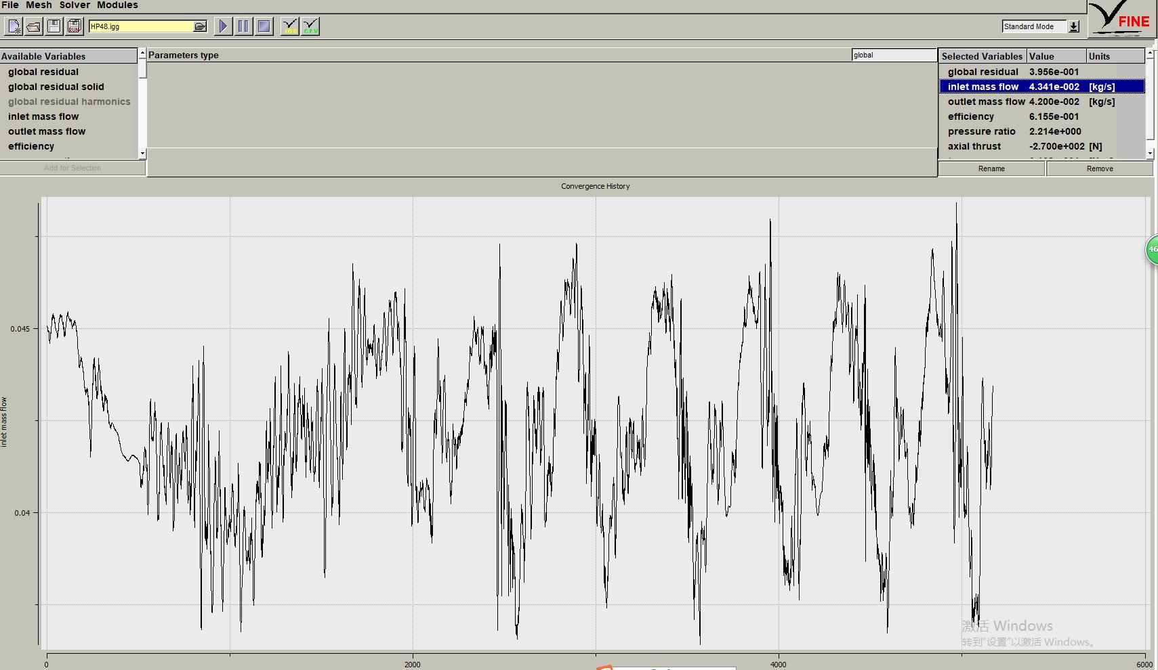Screen dimensions: 1158x670
Task: Click the Save RUN file icon
Action: click(x=75, y=26)
